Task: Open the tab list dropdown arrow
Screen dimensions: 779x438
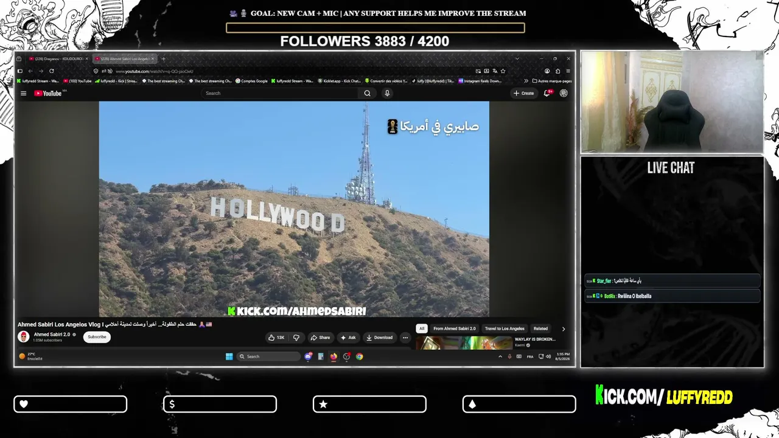Action: coord(517,59)
